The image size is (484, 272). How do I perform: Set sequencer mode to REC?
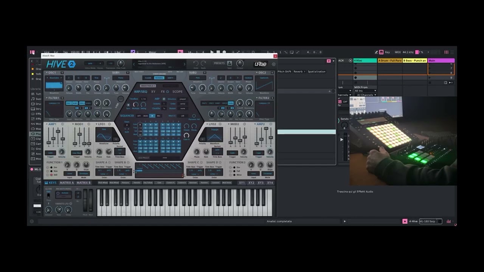coord(158,116)
